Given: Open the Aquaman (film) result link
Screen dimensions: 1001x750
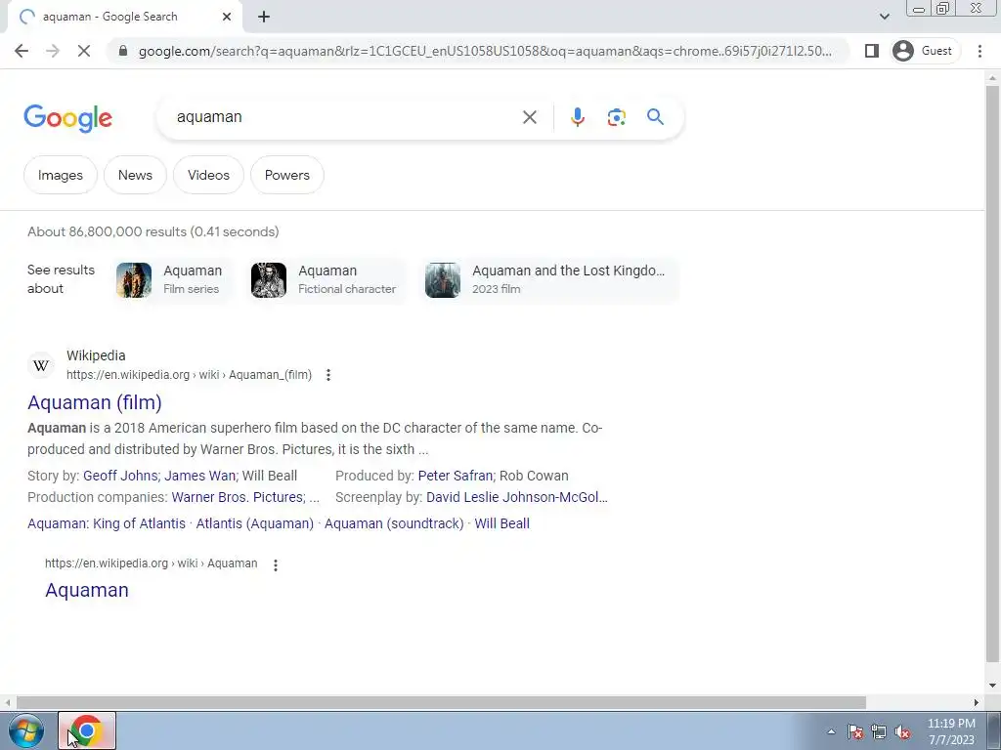Looking at the screenshot, I should click(x=95, y=402).
